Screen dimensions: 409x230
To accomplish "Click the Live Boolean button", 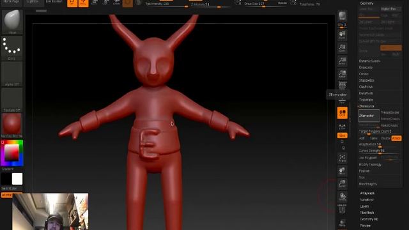I will (54, 2).
